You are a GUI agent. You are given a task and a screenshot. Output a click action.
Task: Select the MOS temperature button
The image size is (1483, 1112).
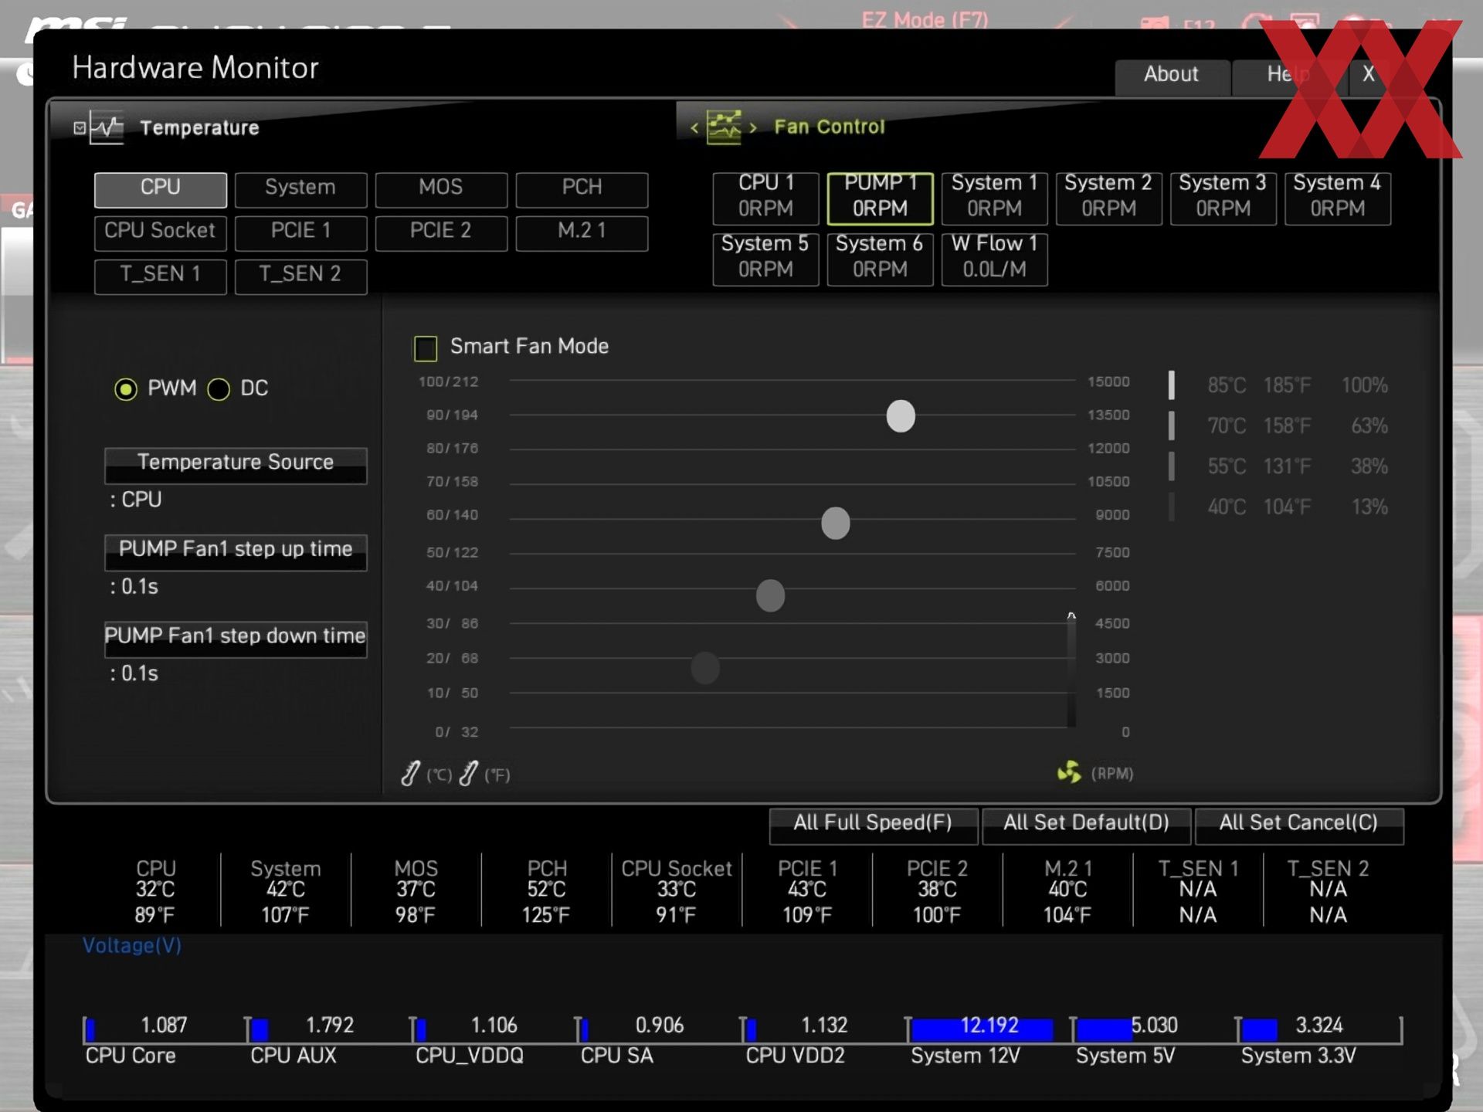point(441,190)
